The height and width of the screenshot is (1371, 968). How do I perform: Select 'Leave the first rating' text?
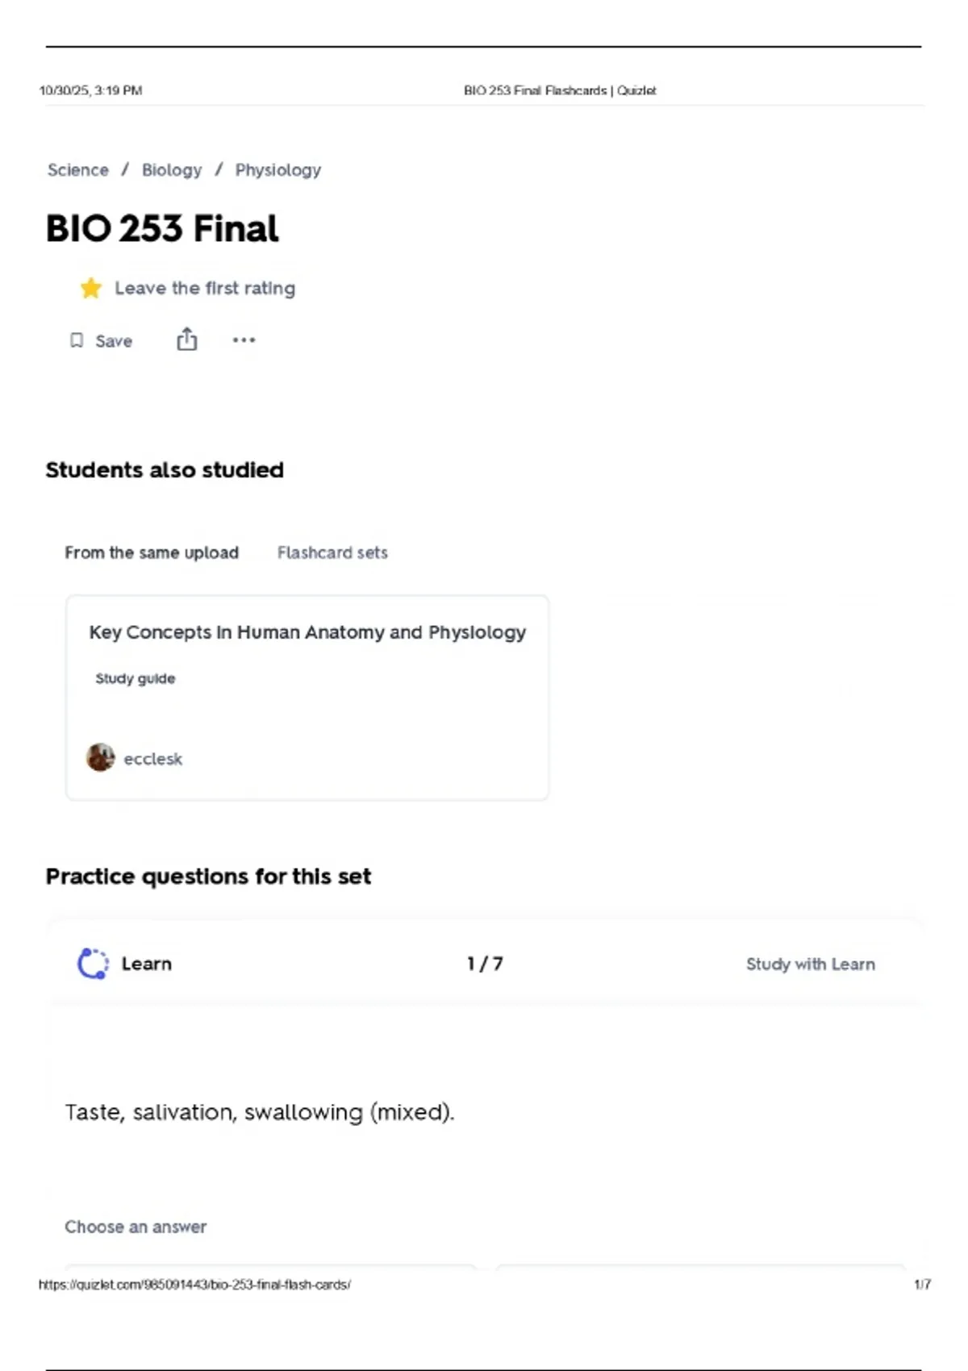(205, 288)
